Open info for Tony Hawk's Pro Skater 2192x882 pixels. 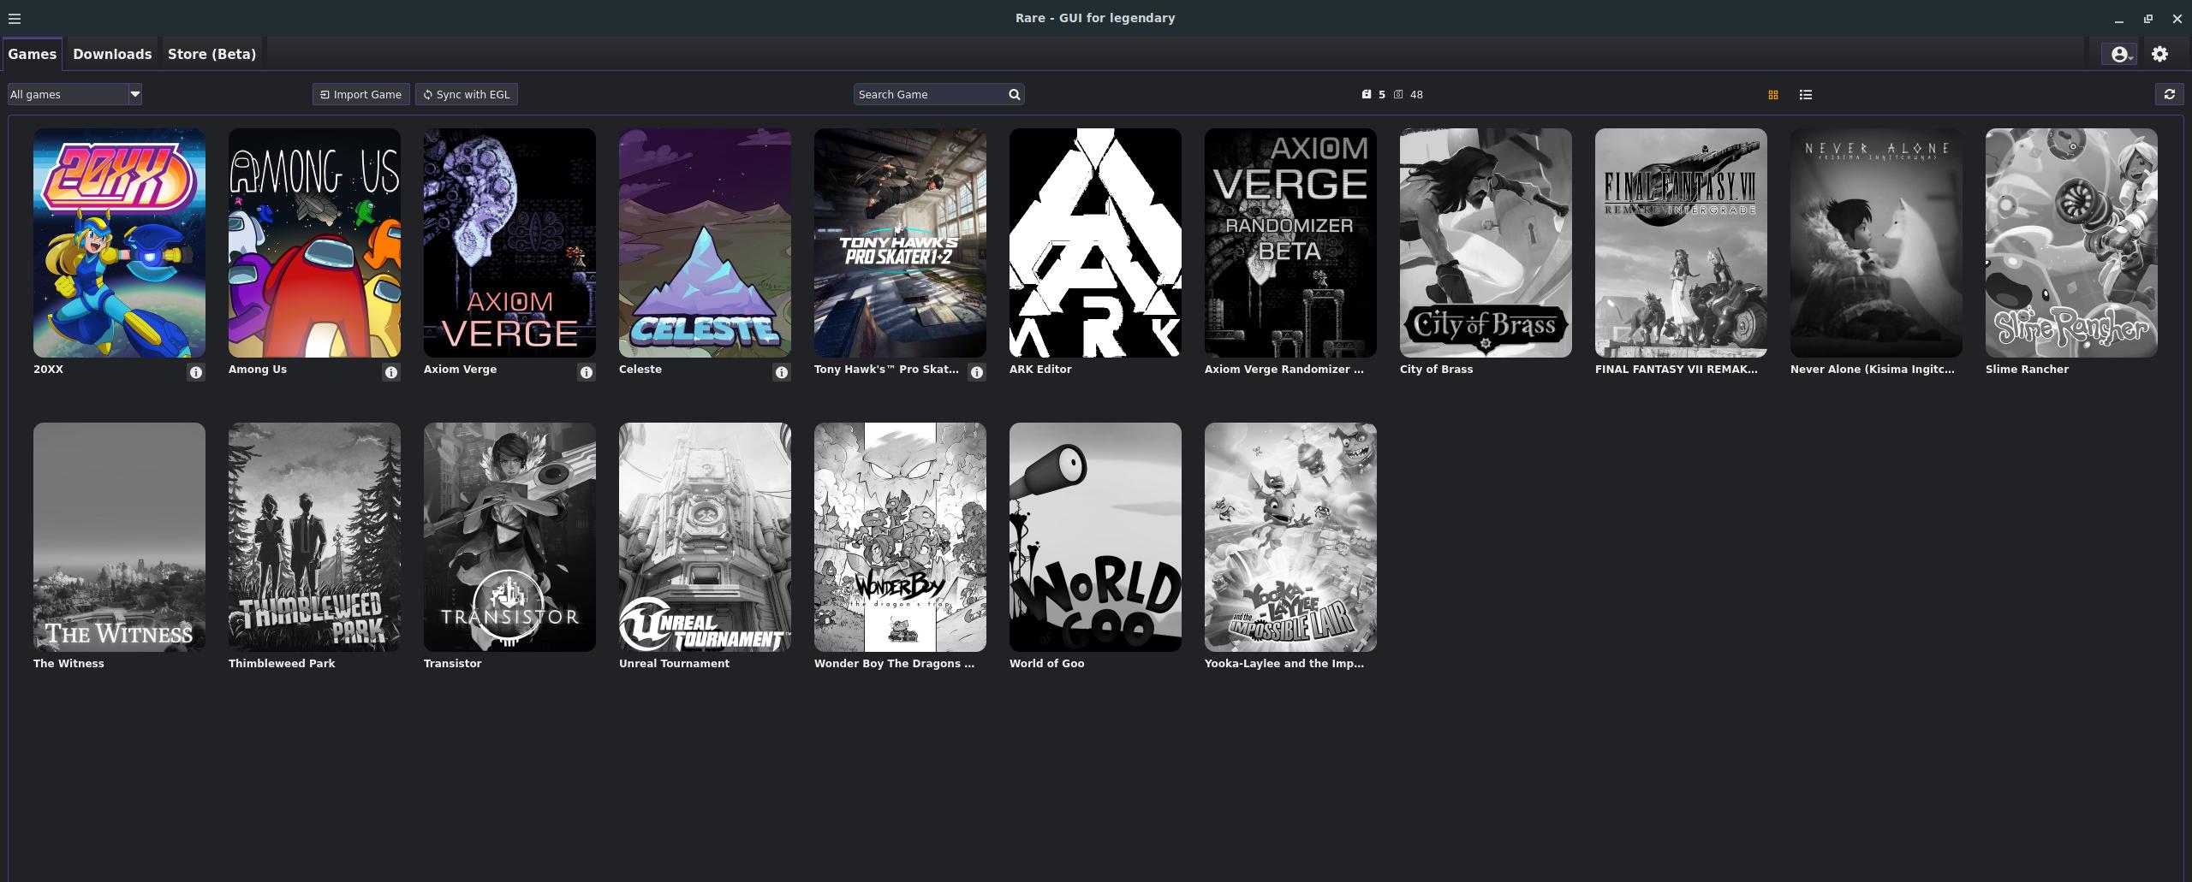click(977, 372)
